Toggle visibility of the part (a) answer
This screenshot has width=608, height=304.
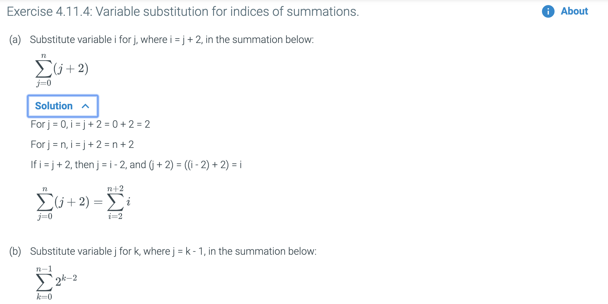coord(63,106)
